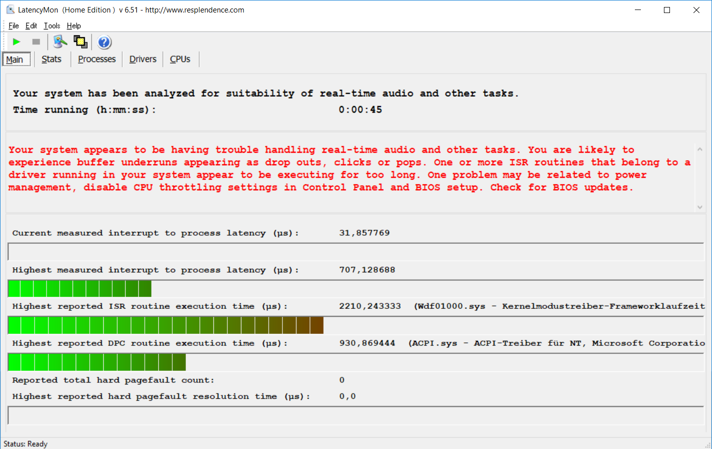Show the Drivers tab
Screen dimensions: 712x449
[x=143, y=59]
